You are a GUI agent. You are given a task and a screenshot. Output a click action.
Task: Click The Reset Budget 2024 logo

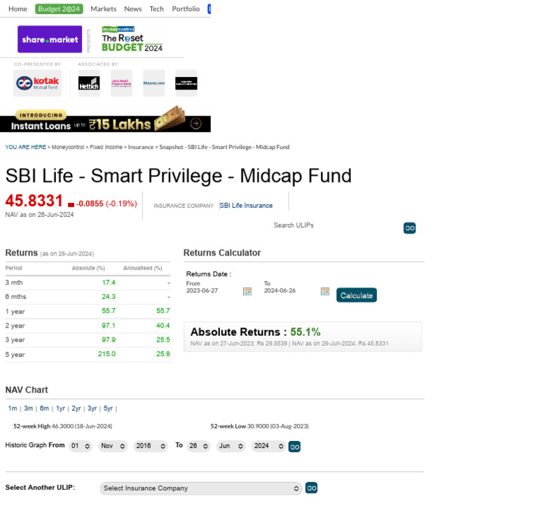click(132, 39)
